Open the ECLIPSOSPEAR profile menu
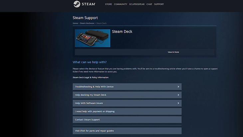 tap(137, 4)
